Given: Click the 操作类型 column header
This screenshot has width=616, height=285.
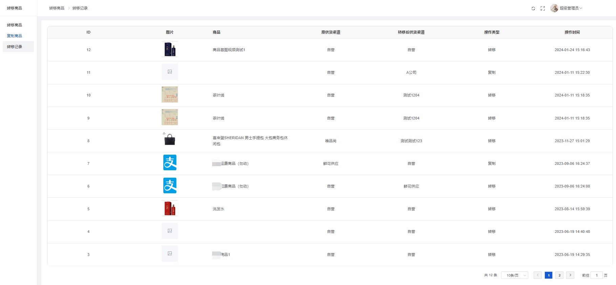Looking at the screenshot, I should coord(492,32).
